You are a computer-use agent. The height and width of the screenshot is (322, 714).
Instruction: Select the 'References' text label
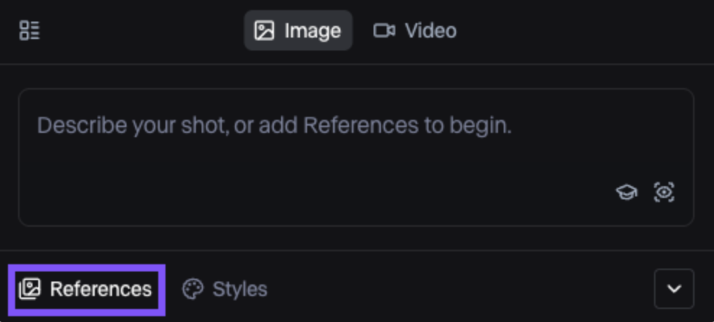pyautogui.click(x=100, y=290)
